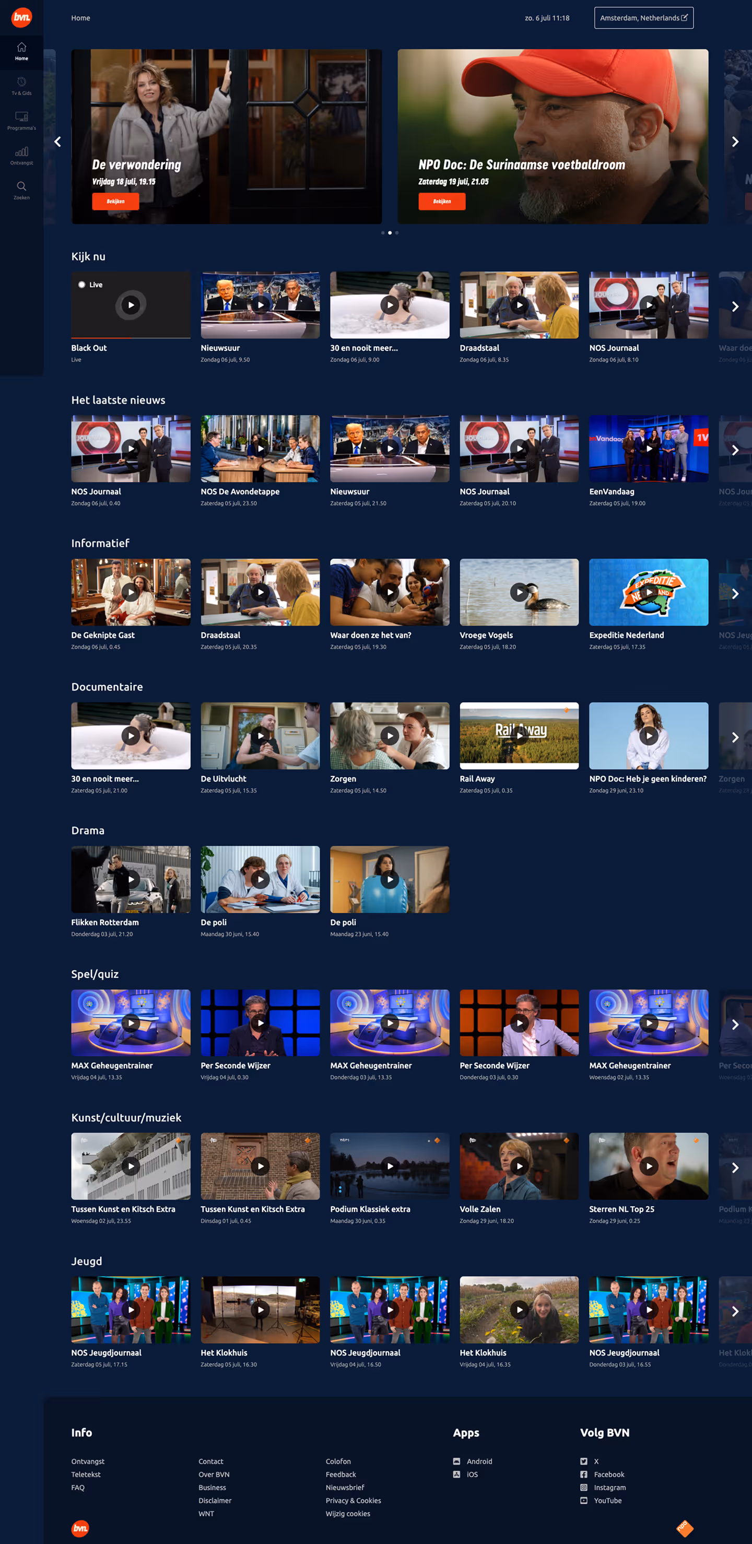Image resolution: width=752 pixels, height=1544 pixels.
Task: Play NOS Jeugdjournaal Vrijdag 04 juli
Action: click(x=390, y=1310)
